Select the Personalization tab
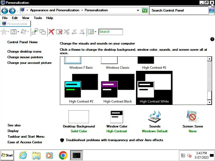Screen dimensions: 215x161 click(15, 24)
